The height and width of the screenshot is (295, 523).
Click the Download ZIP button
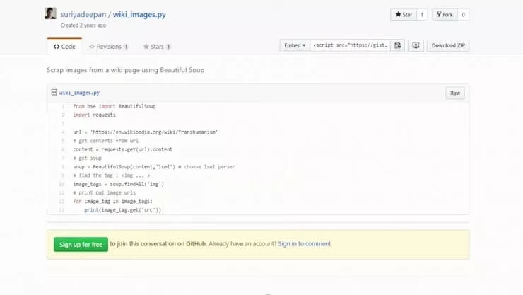coord(448,46)
